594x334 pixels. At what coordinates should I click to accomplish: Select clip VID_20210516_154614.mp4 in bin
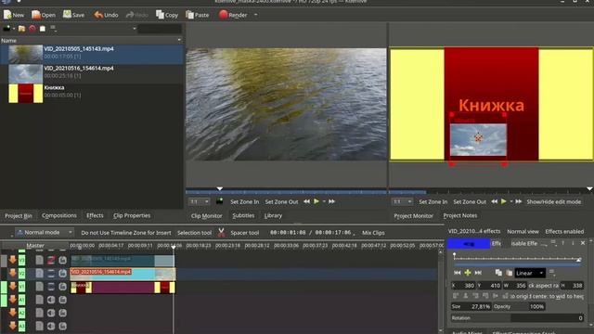92,73
